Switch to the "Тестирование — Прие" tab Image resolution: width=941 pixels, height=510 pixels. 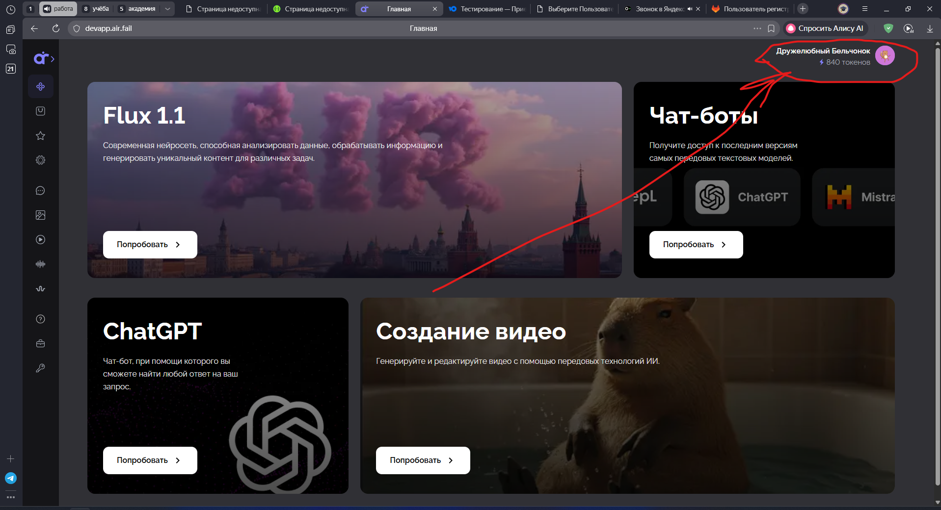487,9
